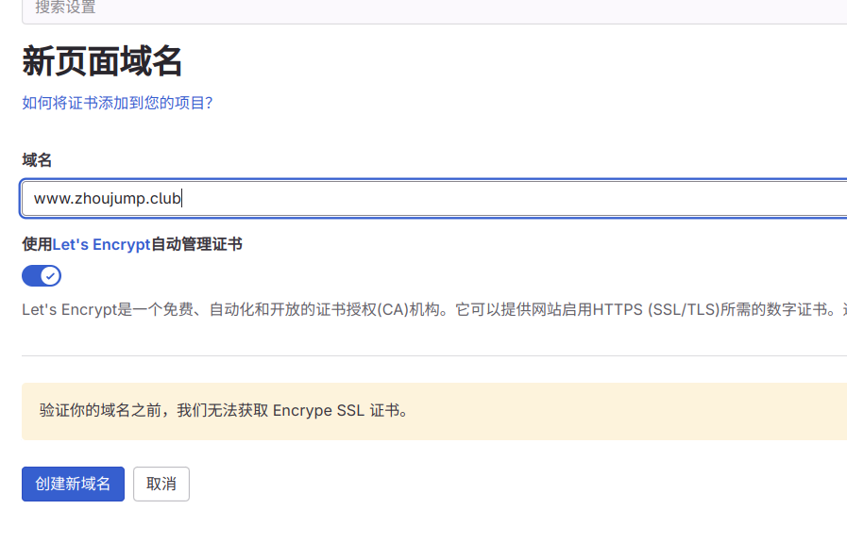Image resolution: width=847 pixels, height=559 pixels.
Task: Cancel with the 取消 button
Action: (x=161, y=484)
